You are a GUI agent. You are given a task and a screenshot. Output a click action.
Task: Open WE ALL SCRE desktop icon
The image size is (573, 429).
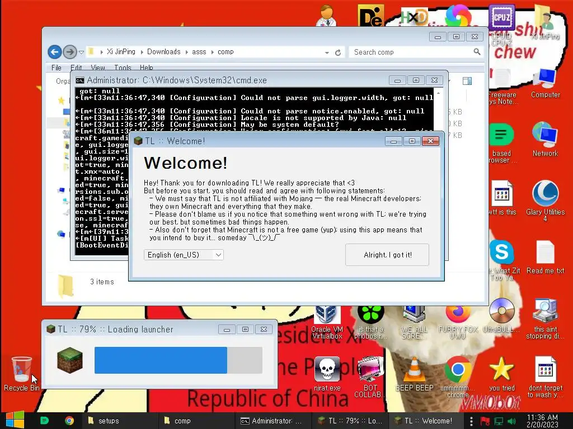click(415, 322)
